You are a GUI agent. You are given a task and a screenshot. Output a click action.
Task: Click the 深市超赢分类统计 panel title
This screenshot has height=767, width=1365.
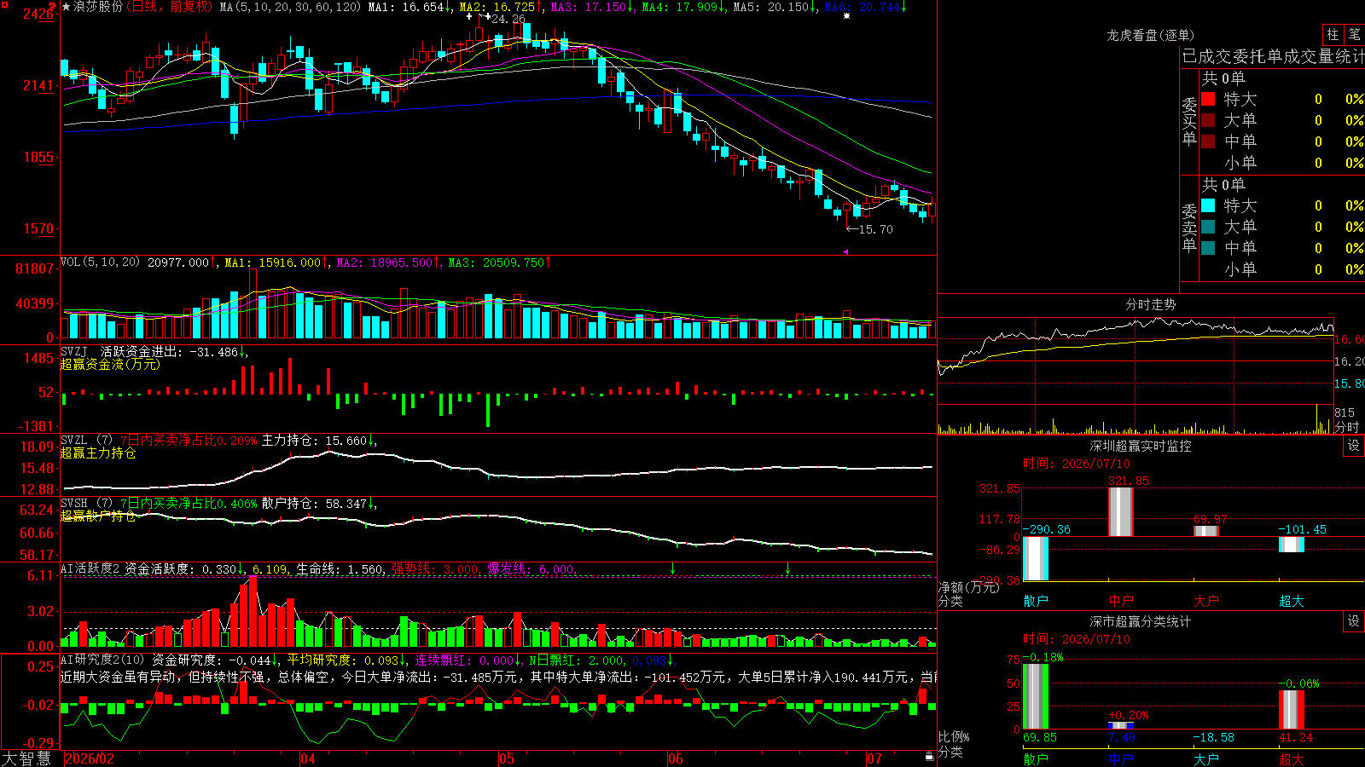[x=1141, y=621]
